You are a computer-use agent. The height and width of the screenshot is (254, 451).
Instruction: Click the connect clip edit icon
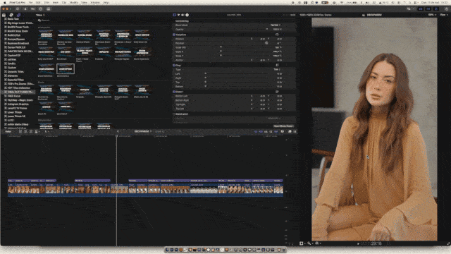click(x=20, y=132)
